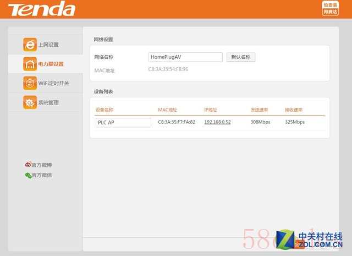
Task: Open the 上网设置 menu label
Action: click(x=48, y=45)
